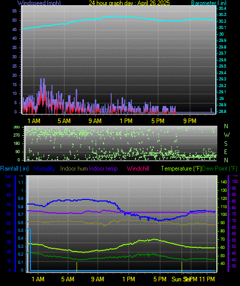Image resolution: width=240 pixels, height=286 pixels.
Task: Click the 9 AM label under bottom graph
Action: pos(98,279)
